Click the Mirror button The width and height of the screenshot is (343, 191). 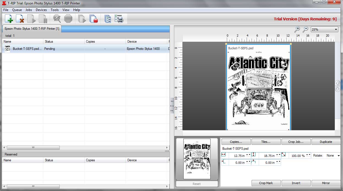tap(326, 183)
